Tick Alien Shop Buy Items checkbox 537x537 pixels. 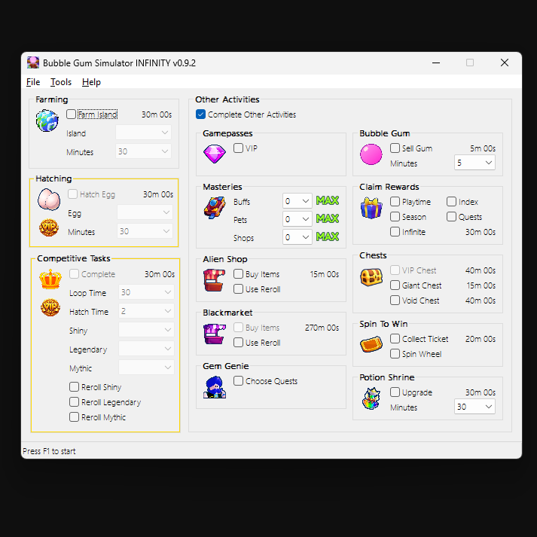point(238,273)
